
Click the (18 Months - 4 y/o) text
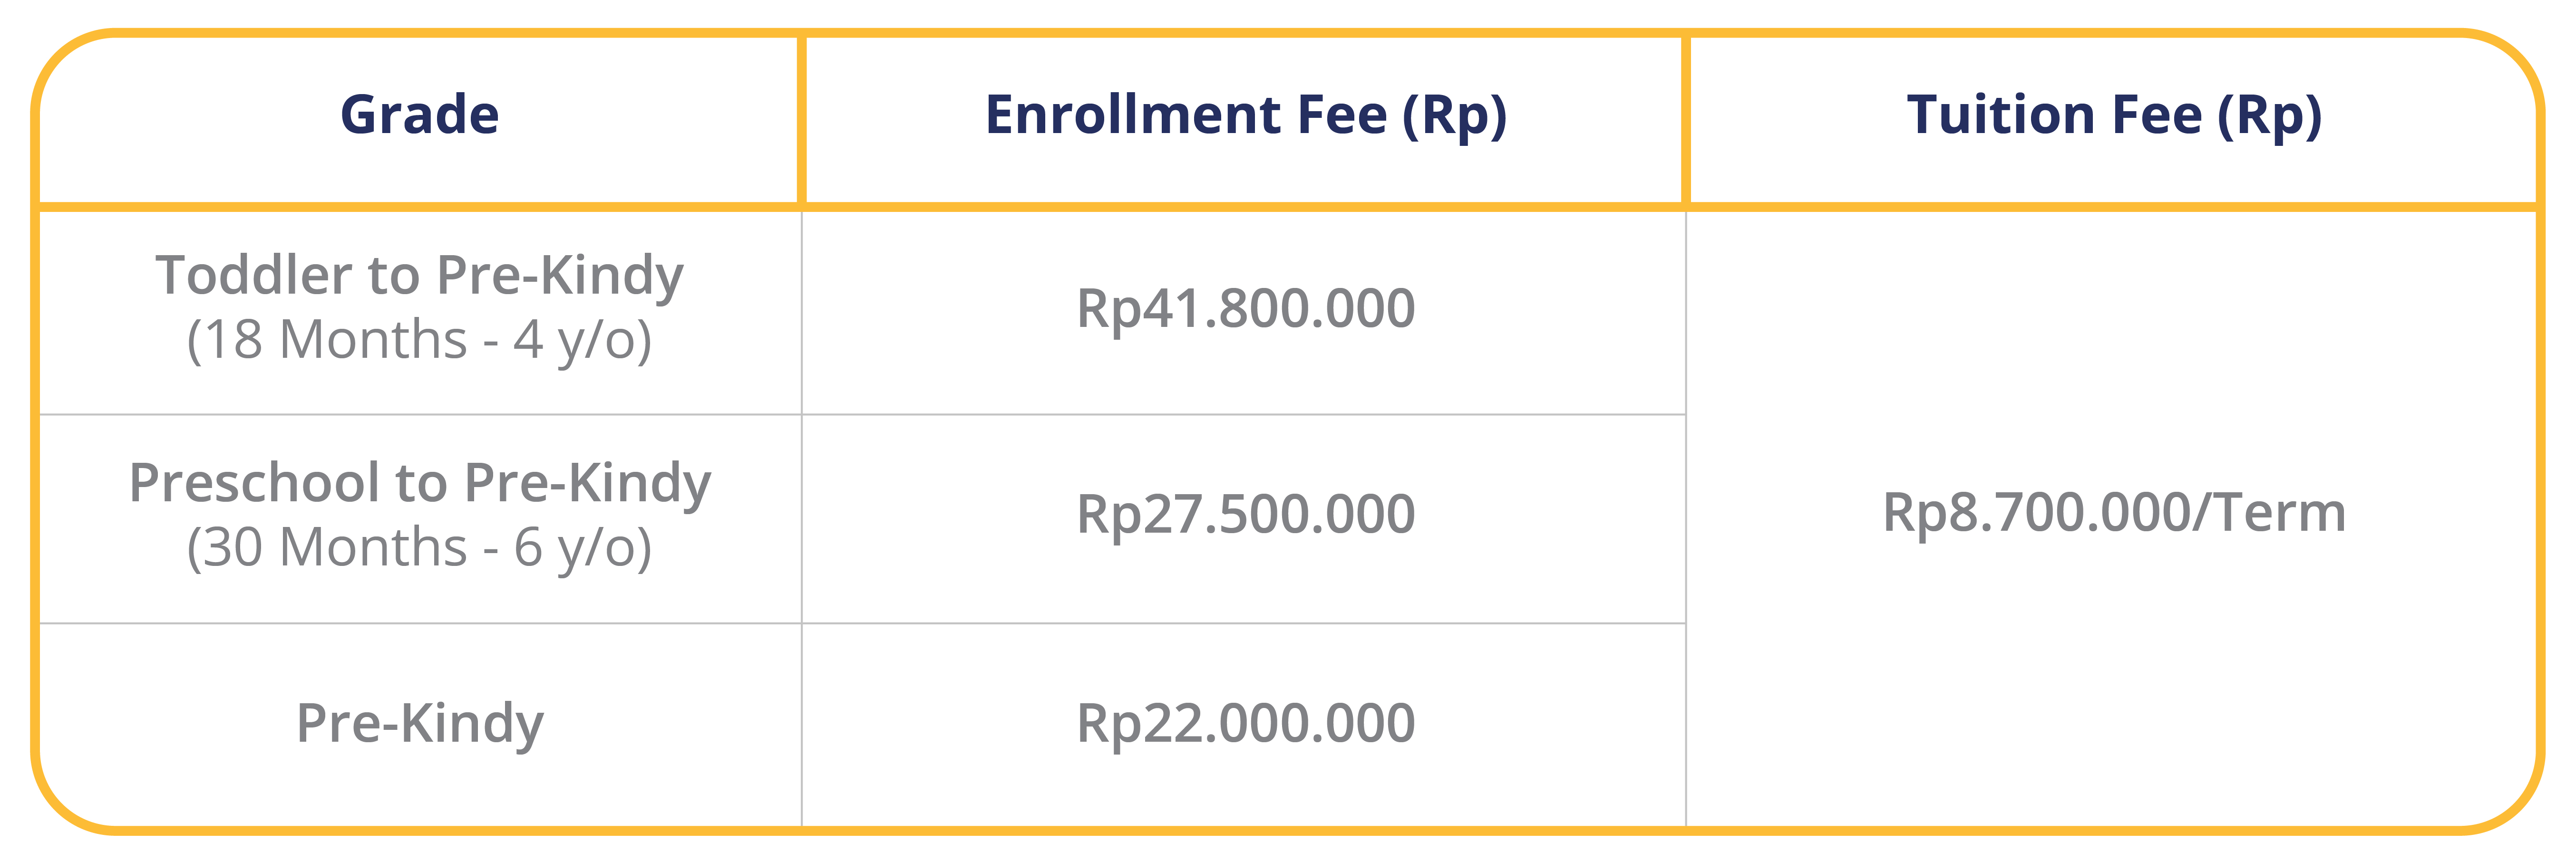pyautogui.click(x=419, y=341)
